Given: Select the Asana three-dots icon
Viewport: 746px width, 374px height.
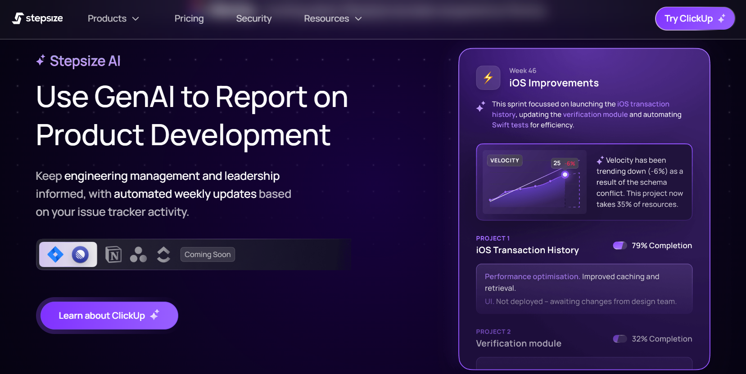Looking at the screenshot, I should pos(138,254).
